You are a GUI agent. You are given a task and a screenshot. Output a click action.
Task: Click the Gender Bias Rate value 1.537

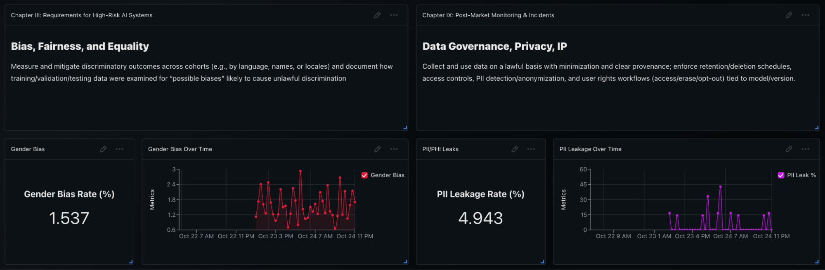69,218
